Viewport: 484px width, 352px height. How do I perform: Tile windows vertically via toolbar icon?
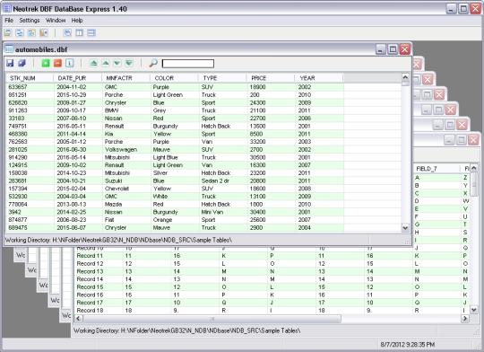coord(80,33)
